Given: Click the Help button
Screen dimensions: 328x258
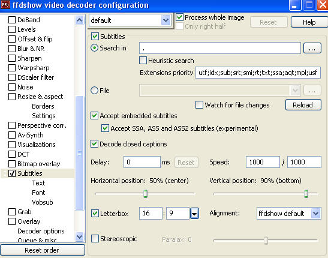Looking at the screenshot, I should [309, 22].
